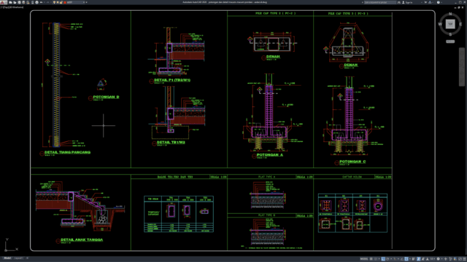Click the layer lock icon in toolbar
This screenshot has width=467, height=262.
pyautogui.click(x=61, y=2)
